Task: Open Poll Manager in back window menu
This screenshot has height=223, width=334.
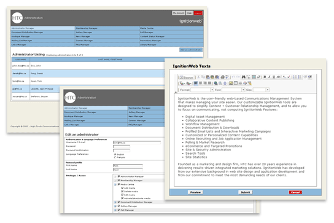Action: pos(171,32)
